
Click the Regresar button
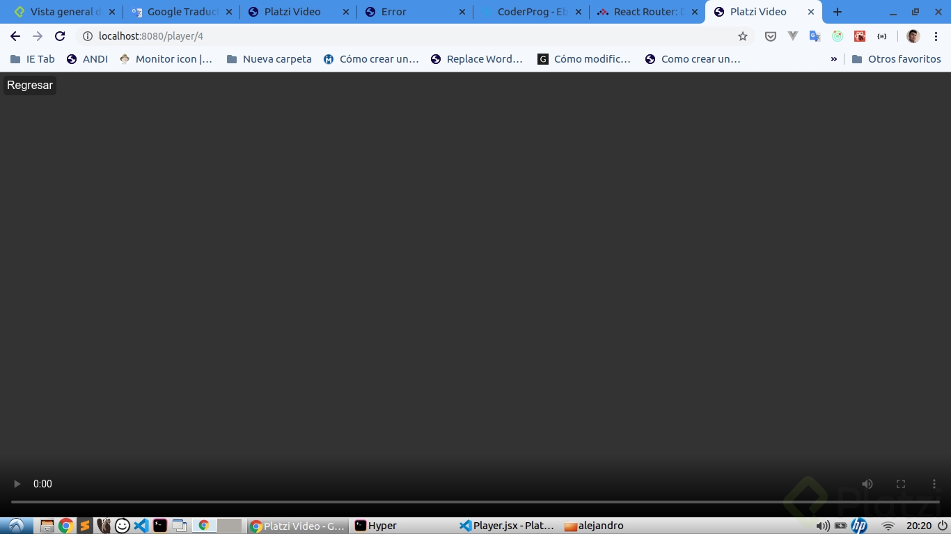coord(29,85)
